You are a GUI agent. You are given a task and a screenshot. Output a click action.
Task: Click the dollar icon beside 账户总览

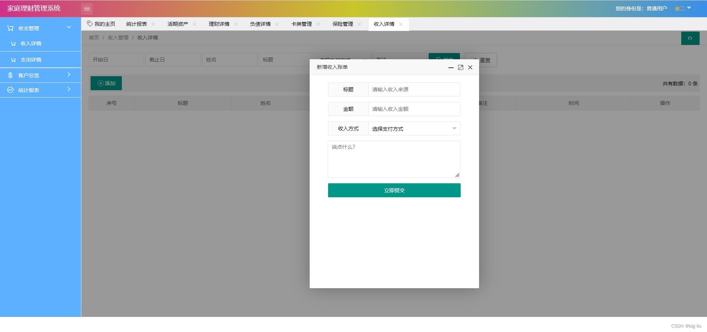tap(10, 75)
